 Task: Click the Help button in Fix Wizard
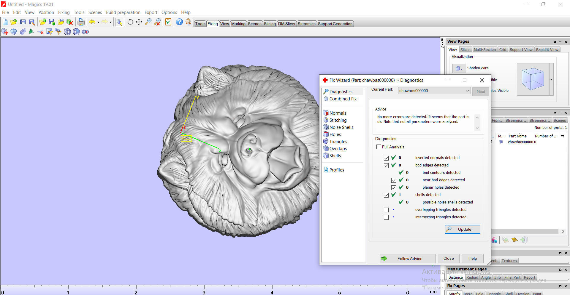(x=473, y=259)
